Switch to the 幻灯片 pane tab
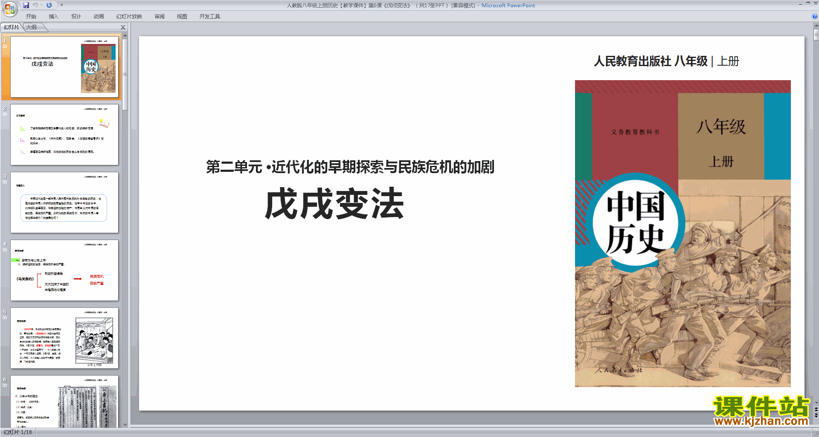 click(12, 27)
